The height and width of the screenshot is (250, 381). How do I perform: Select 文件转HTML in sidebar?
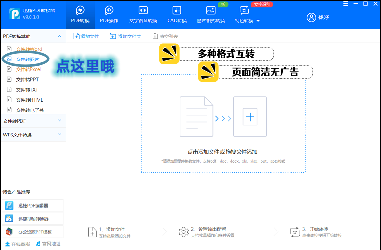[30, 100]
